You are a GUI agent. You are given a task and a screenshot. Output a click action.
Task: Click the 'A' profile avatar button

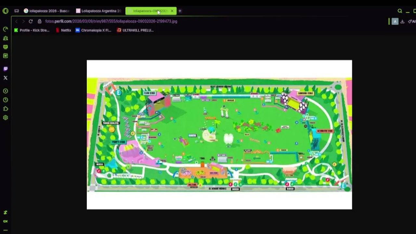[395, 21]
